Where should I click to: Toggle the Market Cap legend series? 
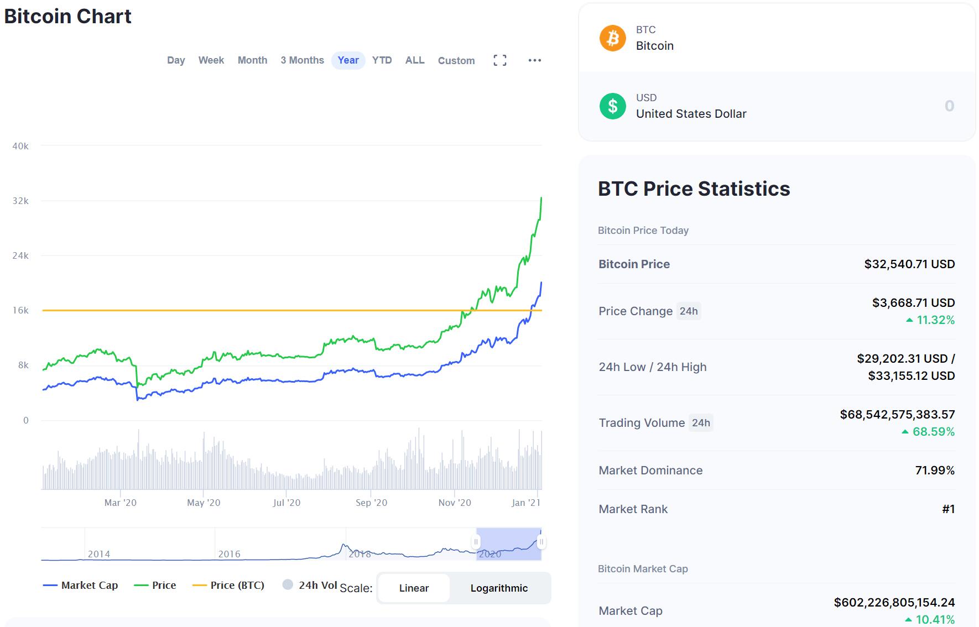[80, 585]
